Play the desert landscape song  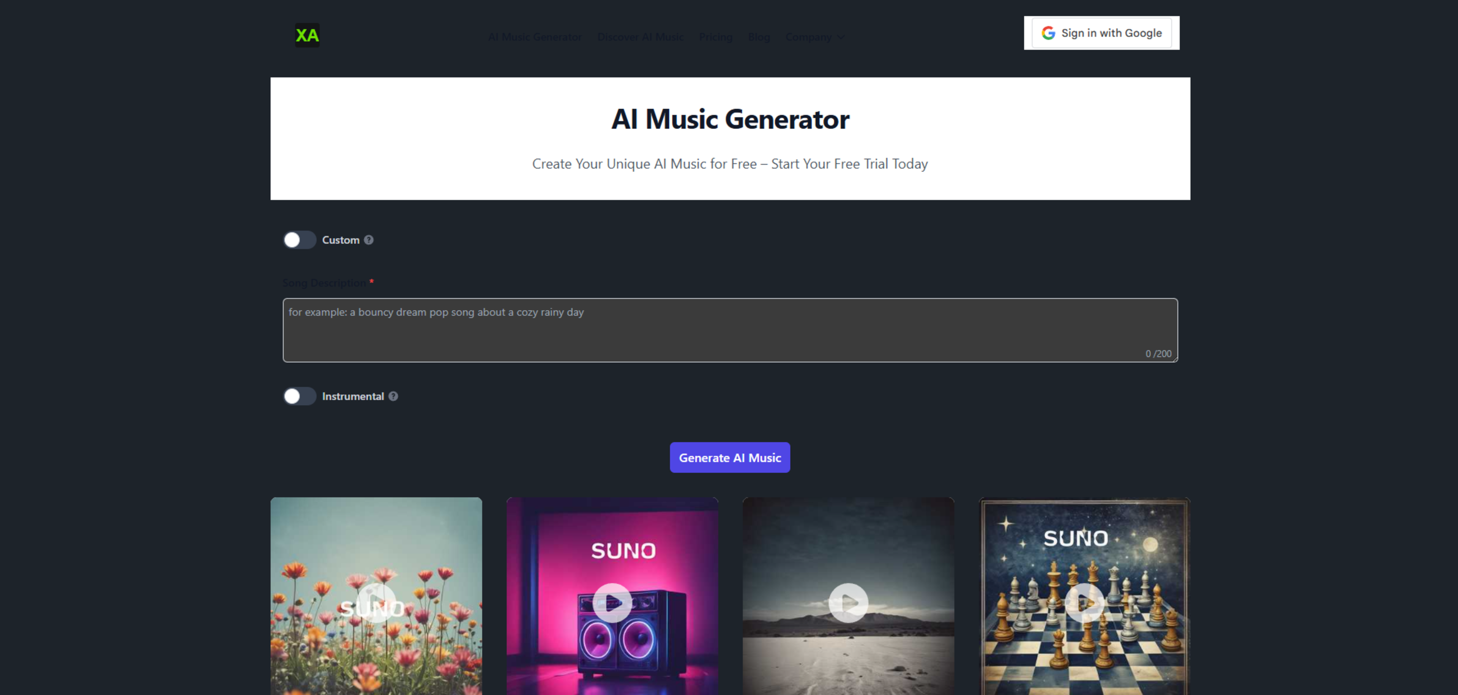pos(848,602)
